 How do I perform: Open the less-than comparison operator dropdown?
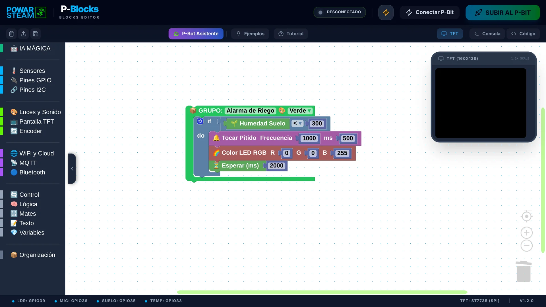297,123
